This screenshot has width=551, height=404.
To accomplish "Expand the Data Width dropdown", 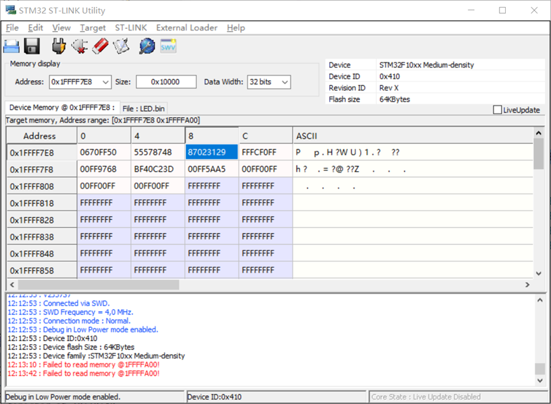I will pyautogui.click(x=285, y=82).
